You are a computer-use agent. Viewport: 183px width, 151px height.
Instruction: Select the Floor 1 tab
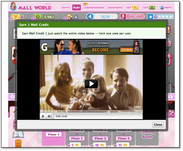[54, 134]
